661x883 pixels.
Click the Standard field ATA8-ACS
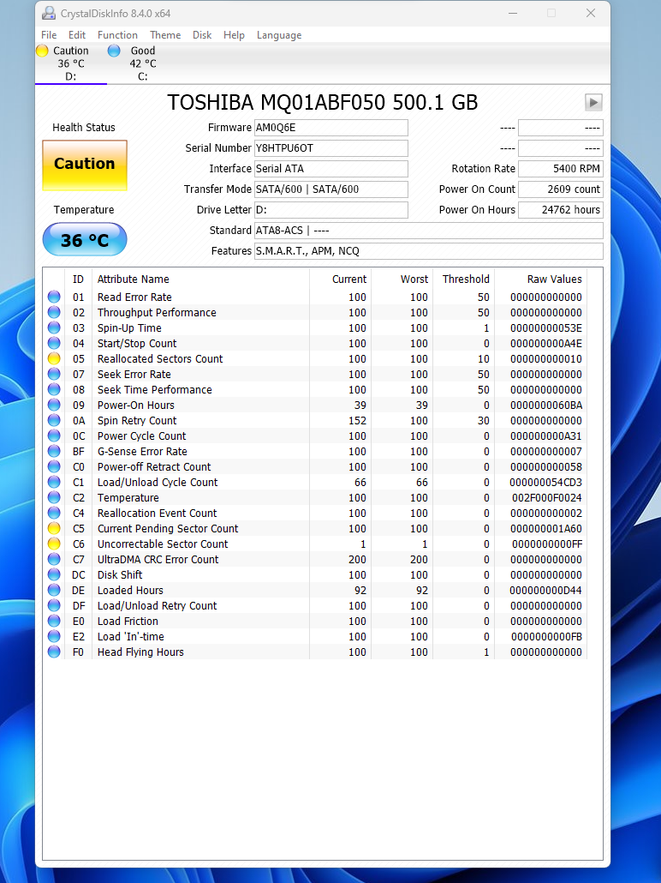[x=429, y=231]
